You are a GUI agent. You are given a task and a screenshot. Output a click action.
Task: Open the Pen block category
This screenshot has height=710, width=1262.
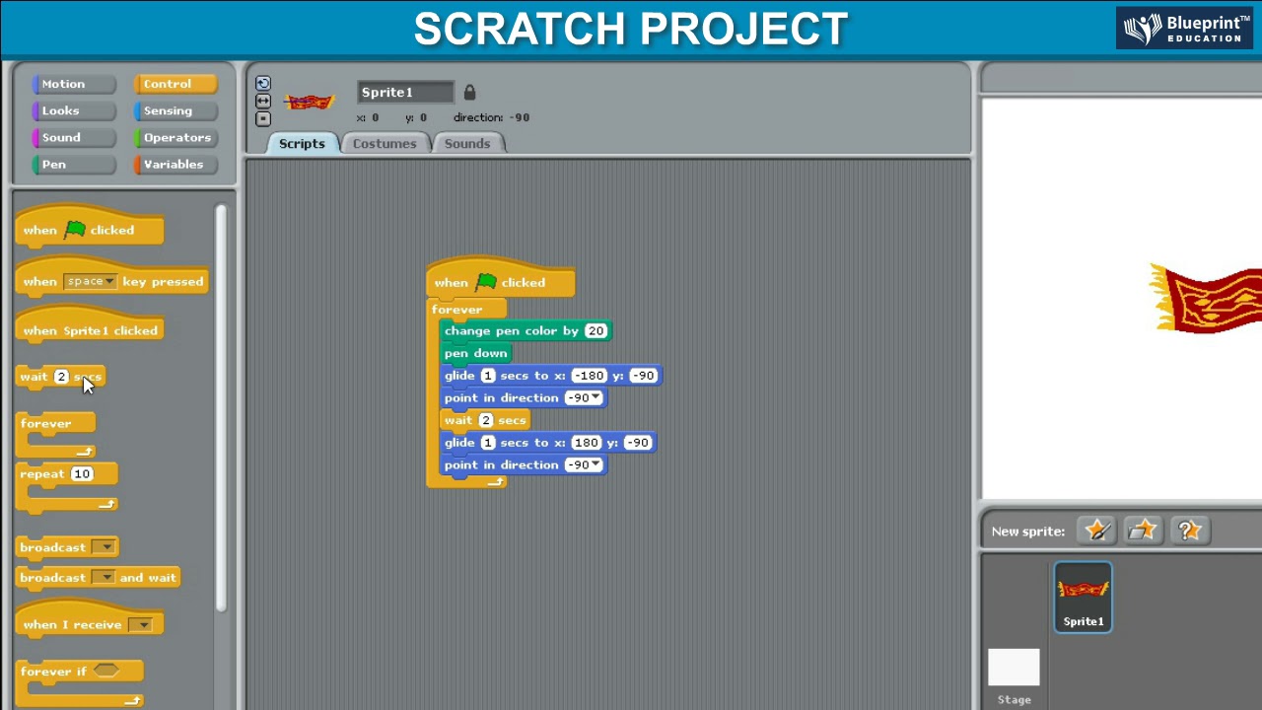click(74, 164)
